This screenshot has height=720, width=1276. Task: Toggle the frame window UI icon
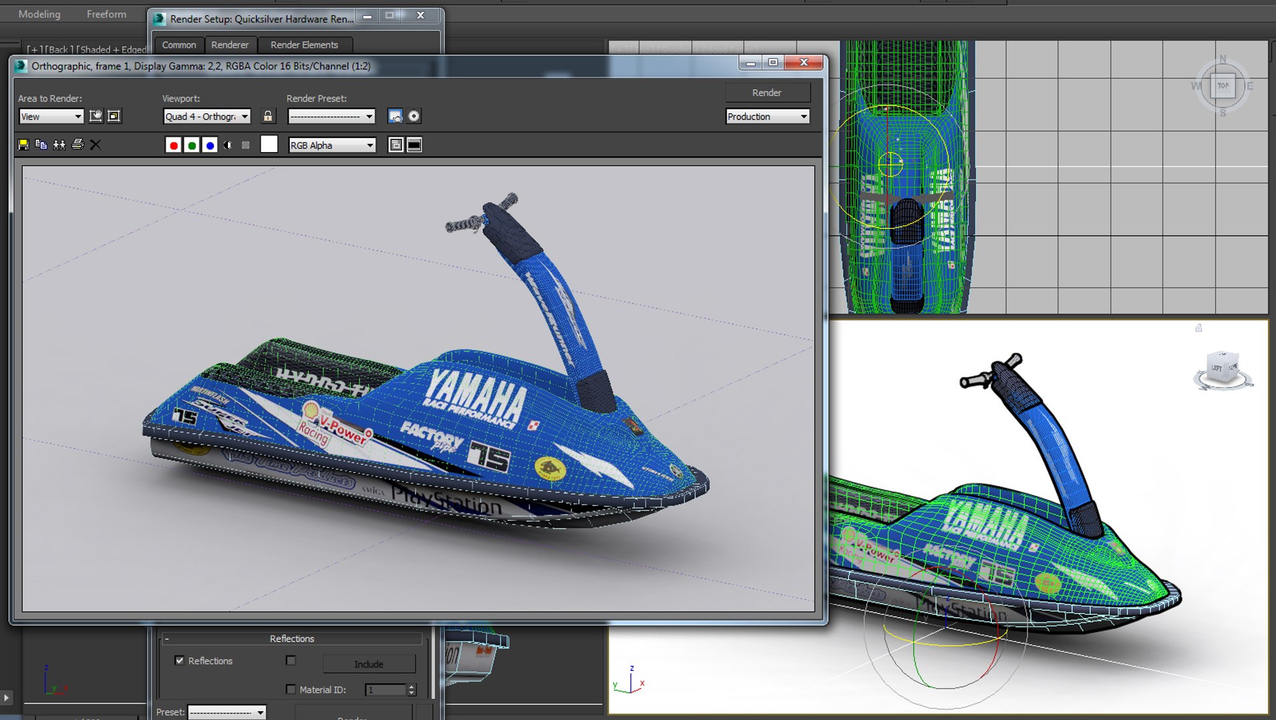point(414,145)
